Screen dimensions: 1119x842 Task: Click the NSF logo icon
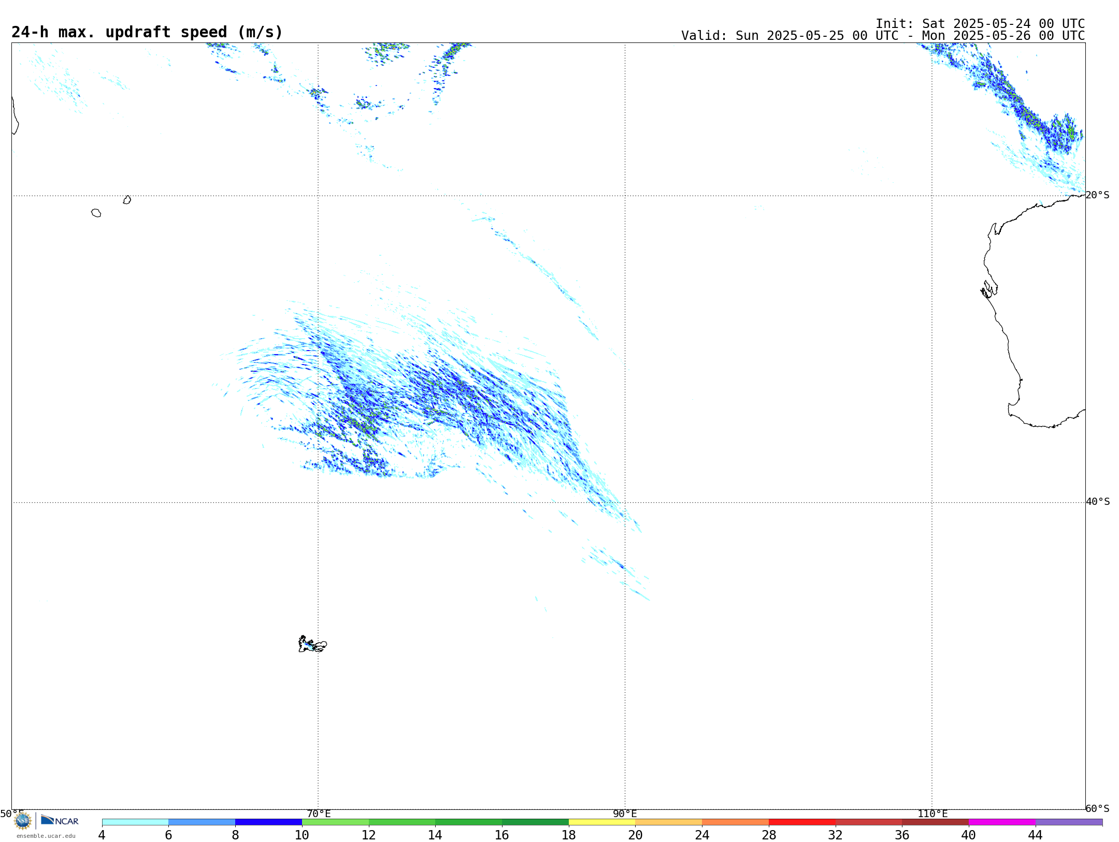23,821
